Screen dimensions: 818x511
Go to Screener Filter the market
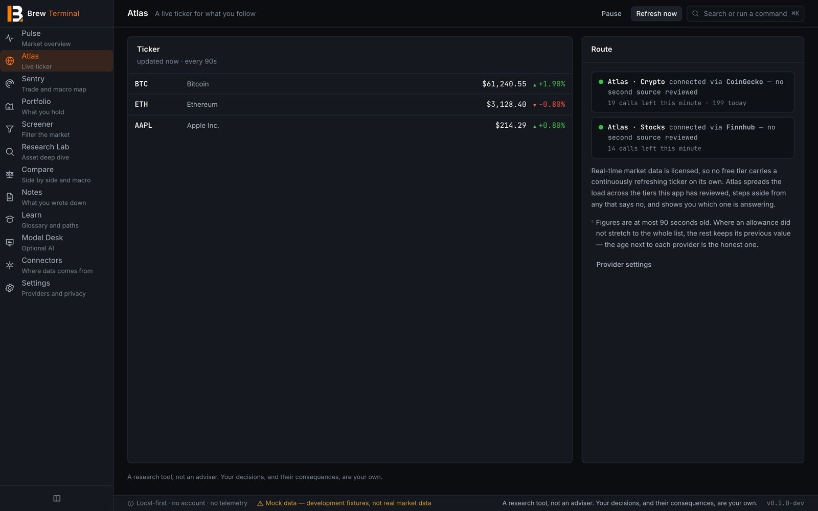(x=56, y=129)
